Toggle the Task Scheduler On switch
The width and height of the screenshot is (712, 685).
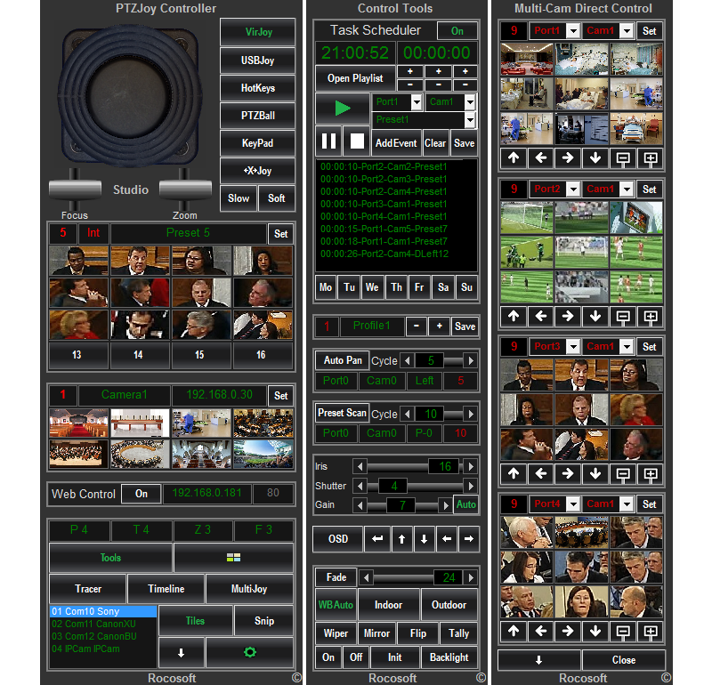[x=456, y=29]
